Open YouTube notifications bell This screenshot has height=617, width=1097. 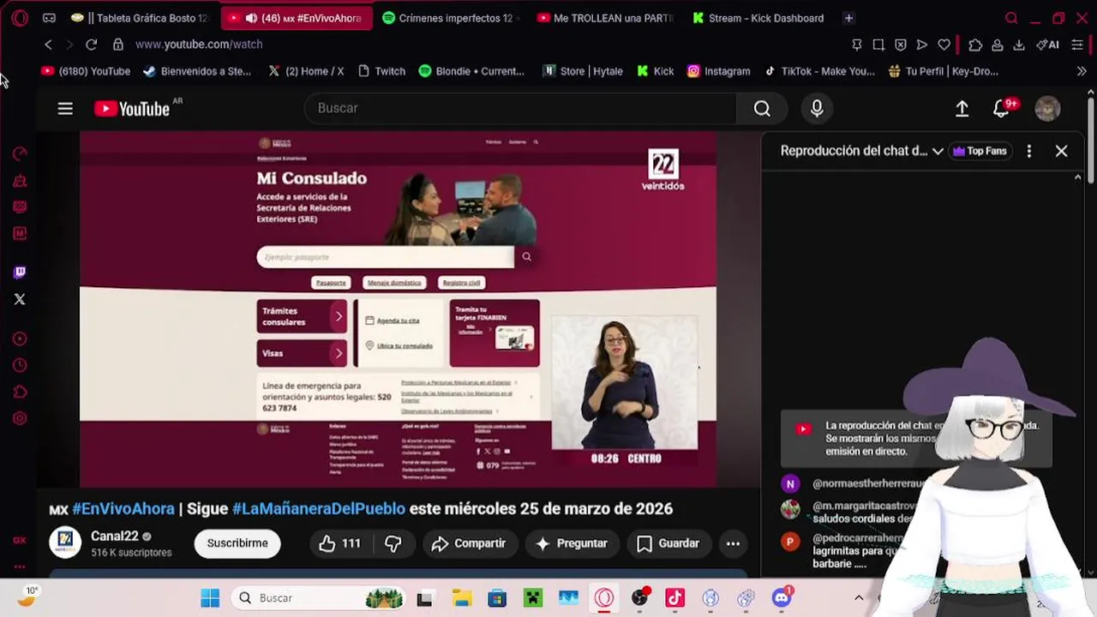(x=1002, y=108)
